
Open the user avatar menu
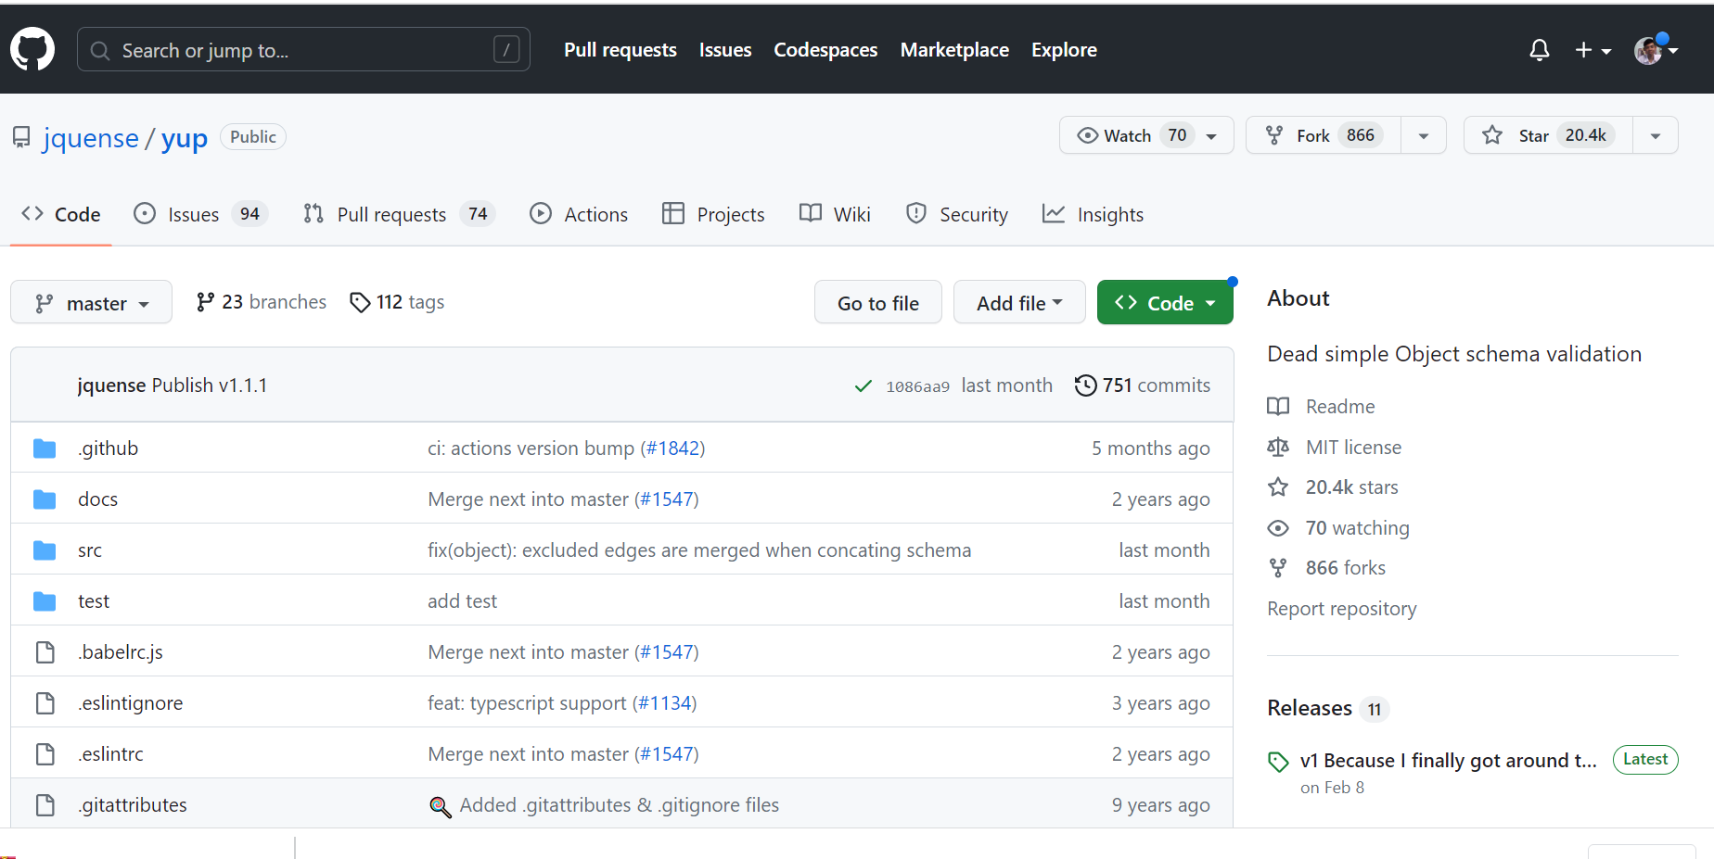1656,50
